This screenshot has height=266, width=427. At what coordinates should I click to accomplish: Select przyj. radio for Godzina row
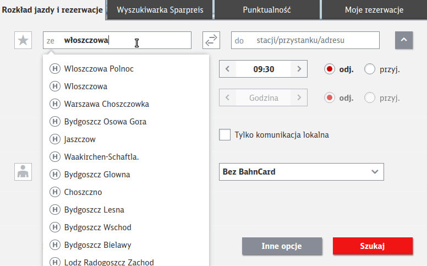(370, 97)
